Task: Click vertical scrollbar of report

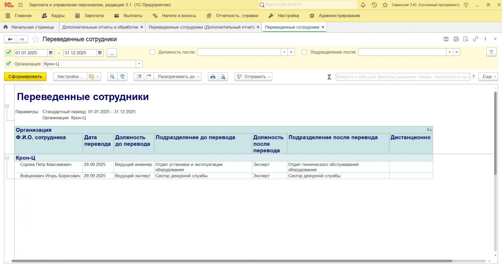Action: coord(495,133)
